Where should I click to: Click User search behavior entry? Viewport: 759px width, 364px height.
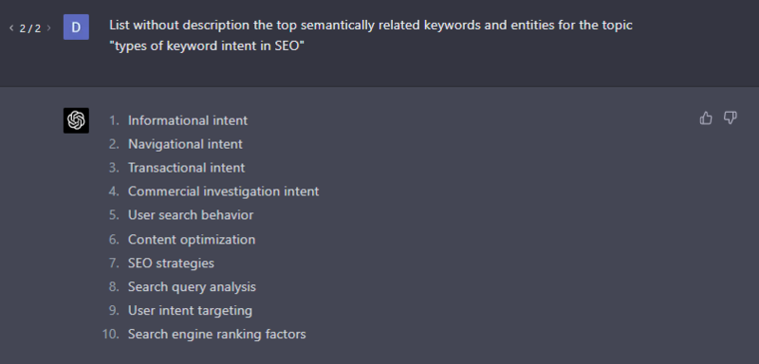[x=191, y=215]
